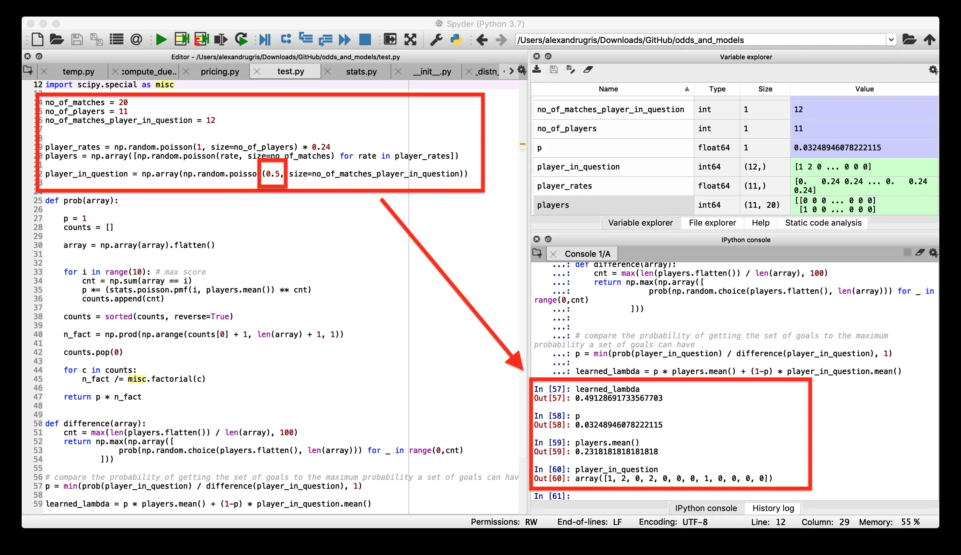Image resolution: width=961 pixels, height=555 pixels.
Task: Click the '@' icon in main toolbar
Action: point(136,39)
